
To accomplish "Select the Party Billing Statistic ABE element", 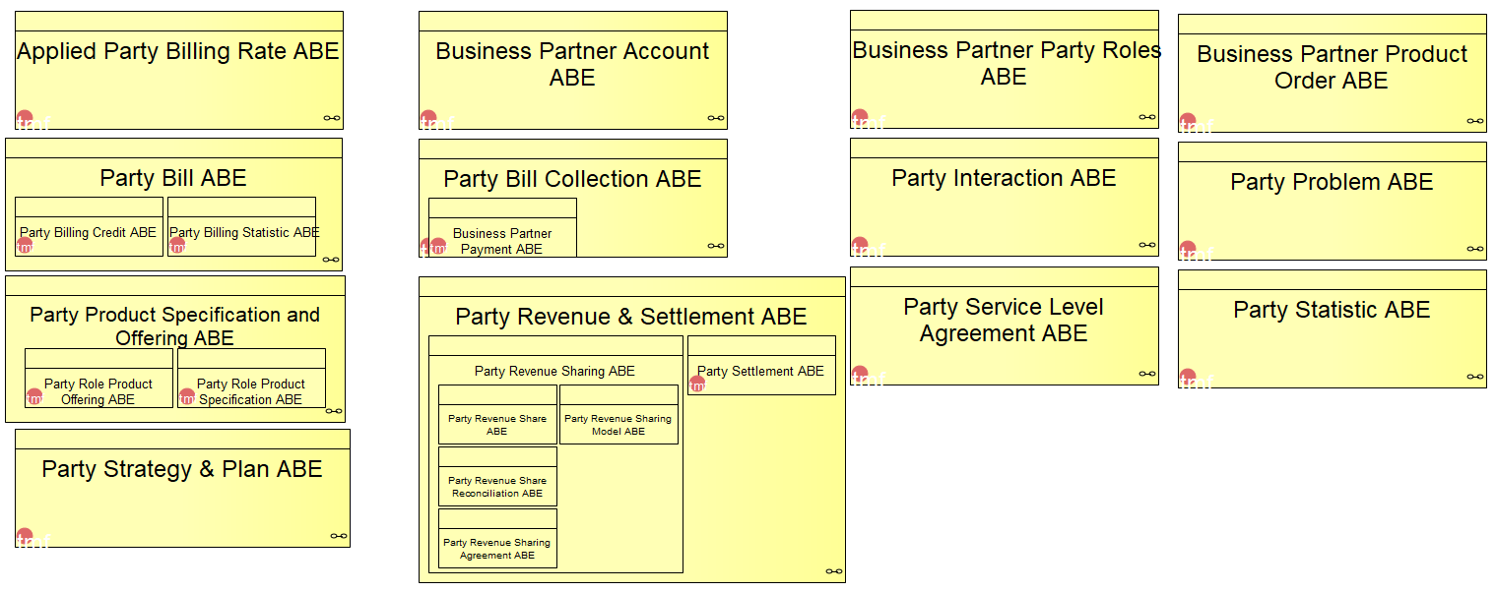I will click(244, 233).
